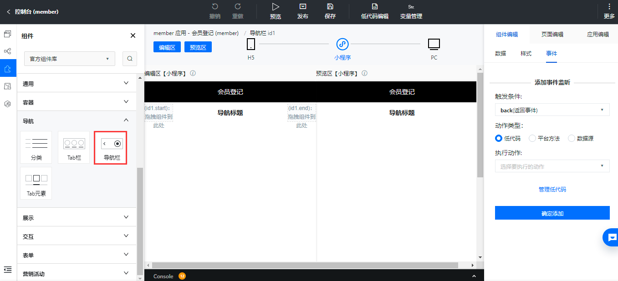The image size is (618, 281).
Task: Click info icon next to 编辑区【小程序】
Action: click(193, 73)
